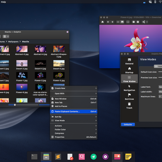This screenshot has height=162, width=162.
Task: Open Startup section in Dolphin preferences
Action: pyautogui.click(x=129, y=70)
